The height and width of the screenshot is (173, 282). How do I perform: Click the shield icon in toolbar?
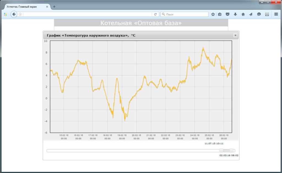tap(267, 14)
